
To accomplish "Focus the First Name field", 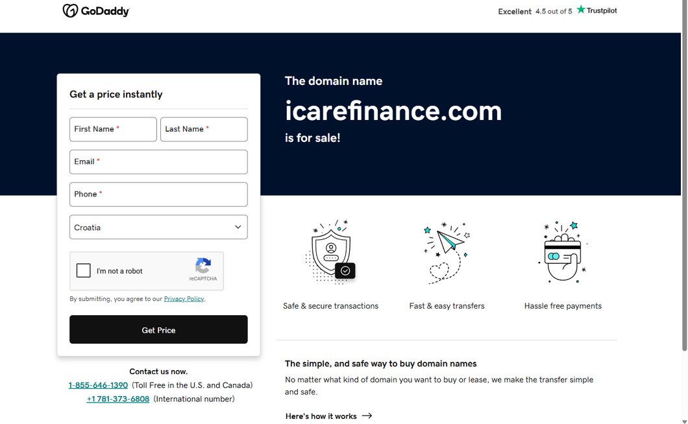I will pyautogui.click(x=113, y=130).
